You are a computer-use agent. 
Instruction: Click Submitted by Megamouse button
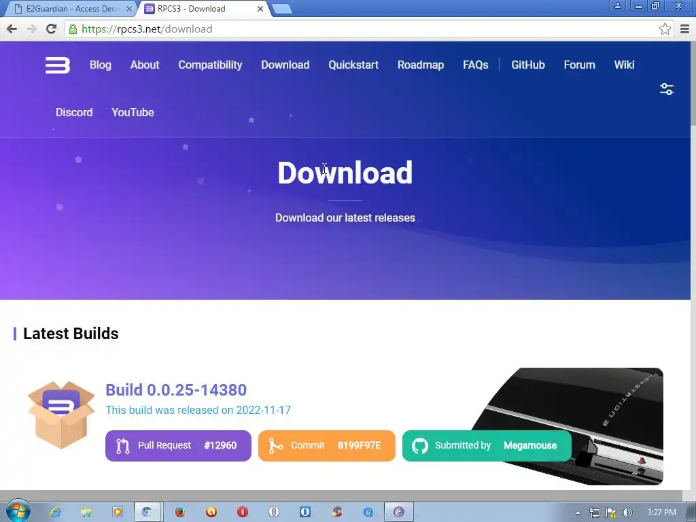click(487, 446)
